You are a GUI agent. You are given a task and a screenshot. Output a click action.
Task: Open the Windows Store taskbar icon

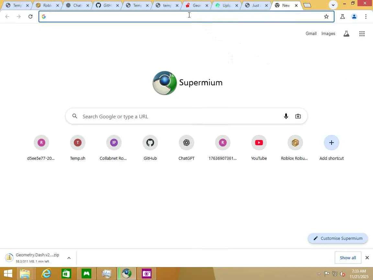[66, 273]
